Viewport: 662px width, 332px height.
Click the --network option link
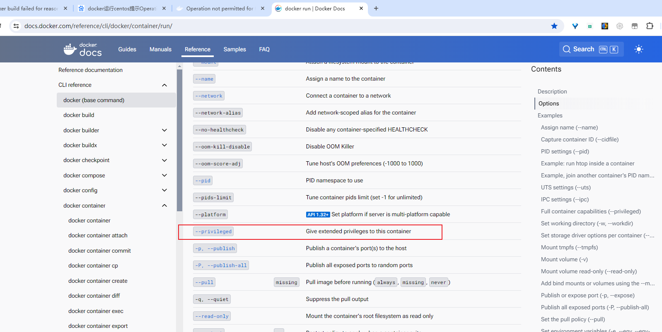tap(209, 96)
